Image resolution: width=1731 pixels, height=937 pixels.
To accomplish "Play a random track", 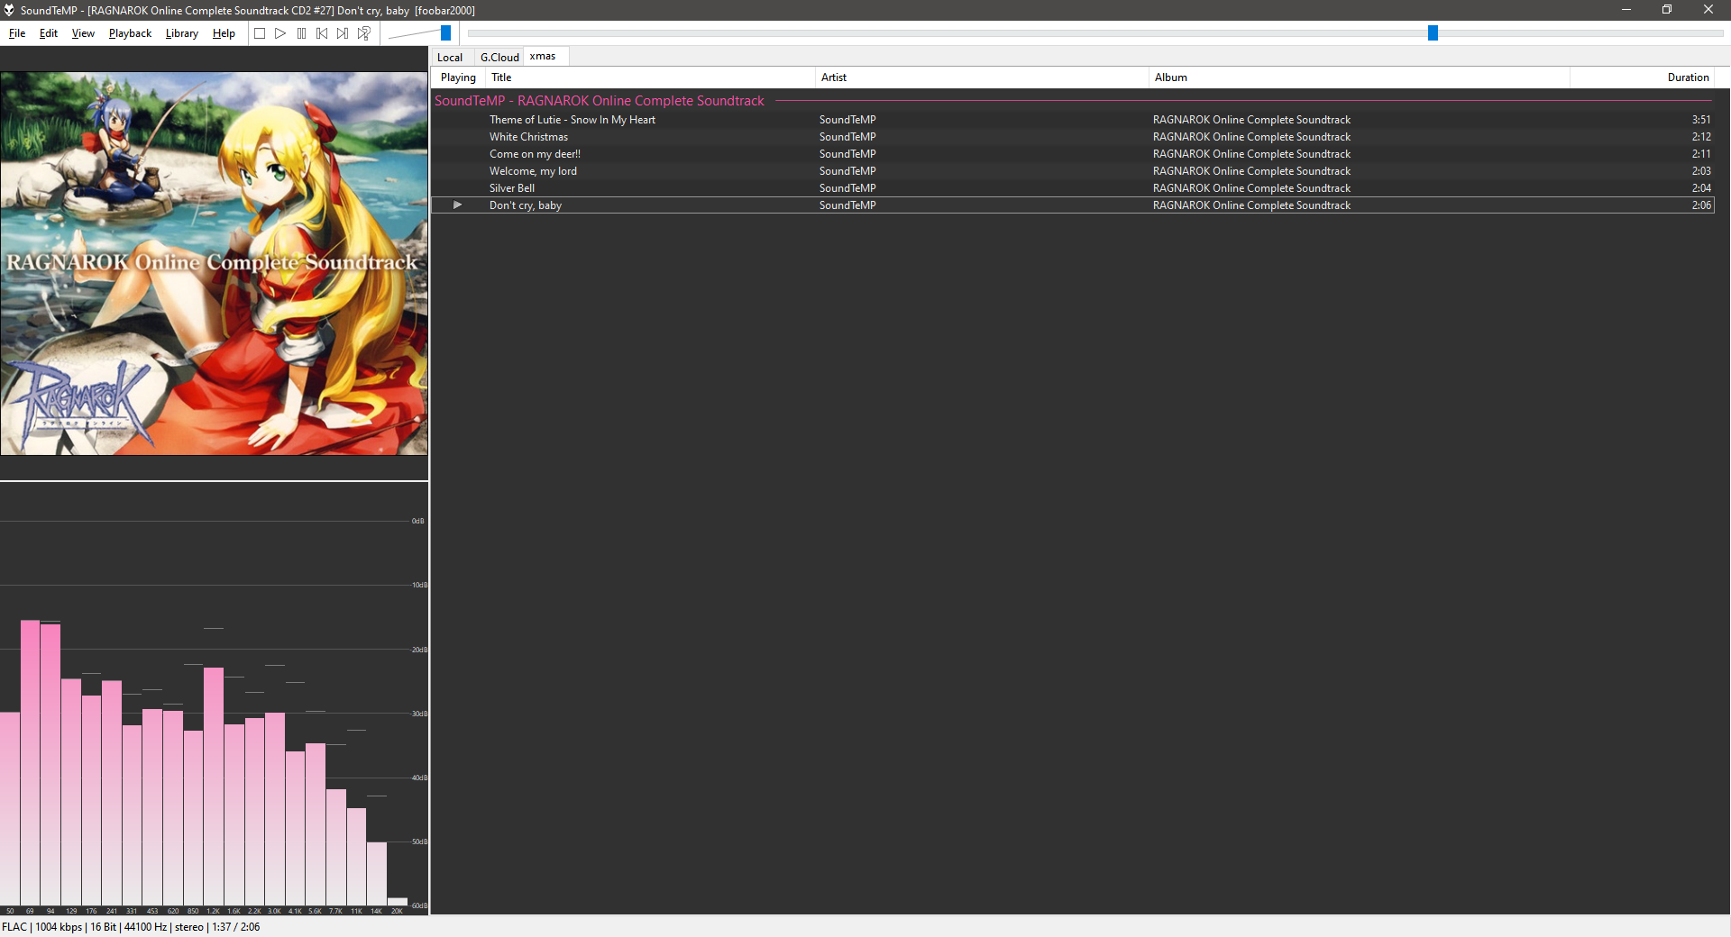I will 363,33.
